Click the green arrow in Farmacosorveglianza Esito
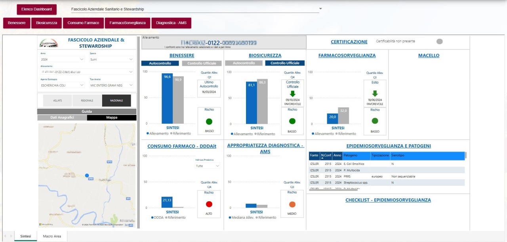The height and width of the screenshot is (242, 507). click(x=375, y=94)
